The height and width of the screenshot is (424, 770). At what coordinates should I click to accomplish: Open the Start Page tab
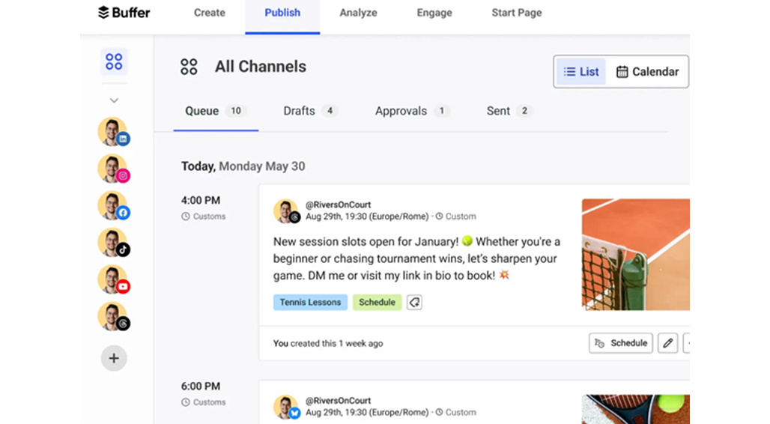click(x=517, y=13)
